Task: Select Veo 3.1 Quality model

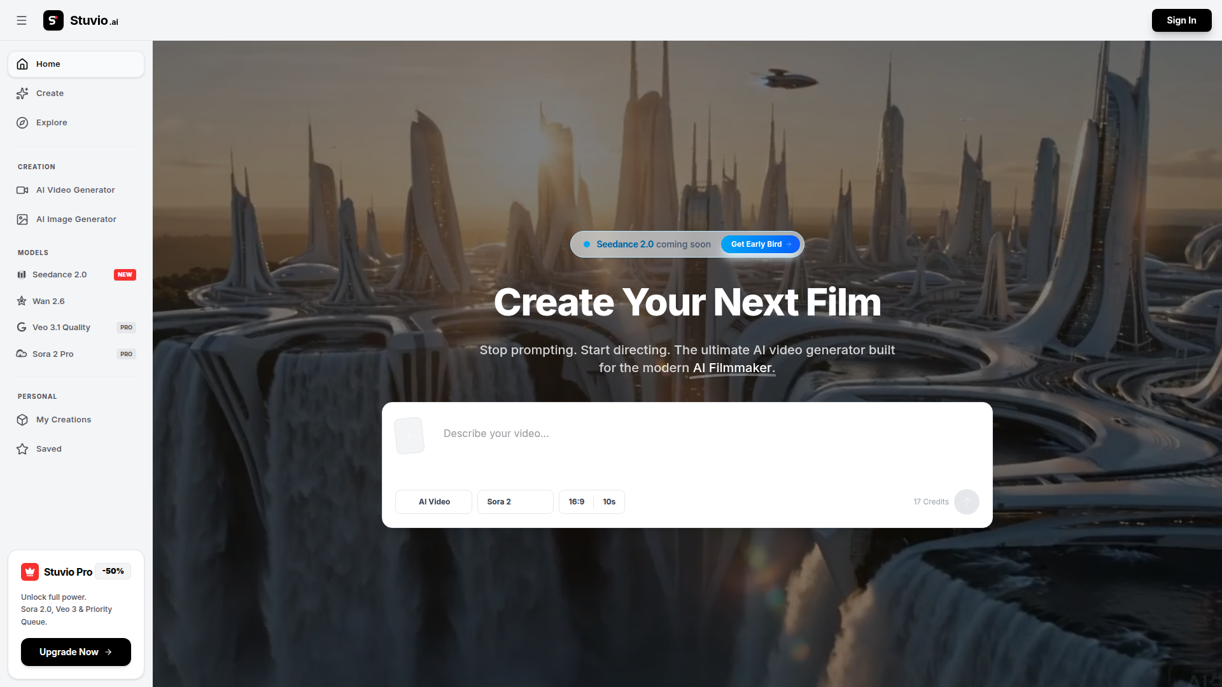Action: pyautogui.click(x=61, y=328)
